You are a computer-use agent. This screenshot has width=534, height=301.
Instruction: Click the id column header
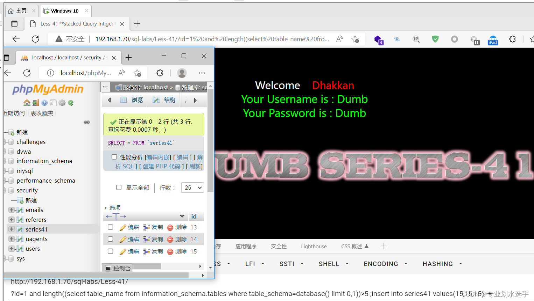pos(194,216)
